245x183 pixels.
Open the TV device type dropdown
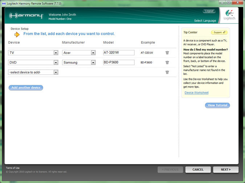click(x=56, y=52)
